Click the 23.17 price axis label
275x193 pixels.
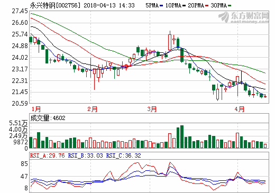pyautogui.click(x=20, y=69)
